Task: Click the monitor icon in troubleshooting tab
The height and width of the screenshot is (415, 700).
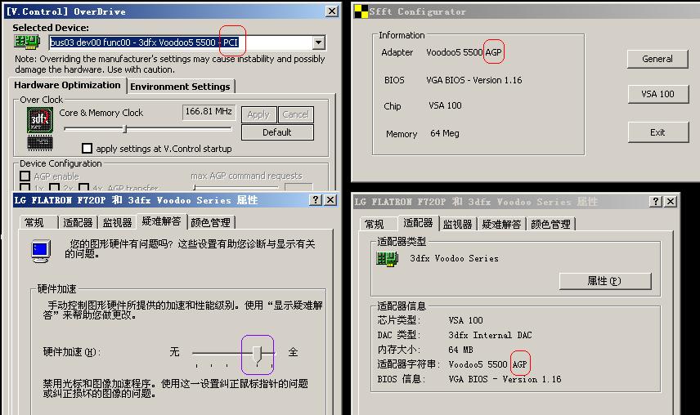Action: coord(41,251)
